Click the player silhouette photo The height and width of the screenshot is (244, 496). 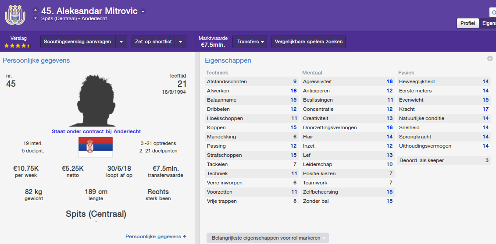[x=95, y=100]
